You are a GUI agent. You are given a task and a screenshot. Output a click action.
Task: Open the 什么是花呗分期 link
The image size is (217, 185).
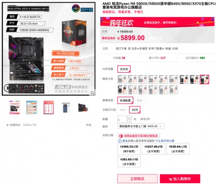164,141
